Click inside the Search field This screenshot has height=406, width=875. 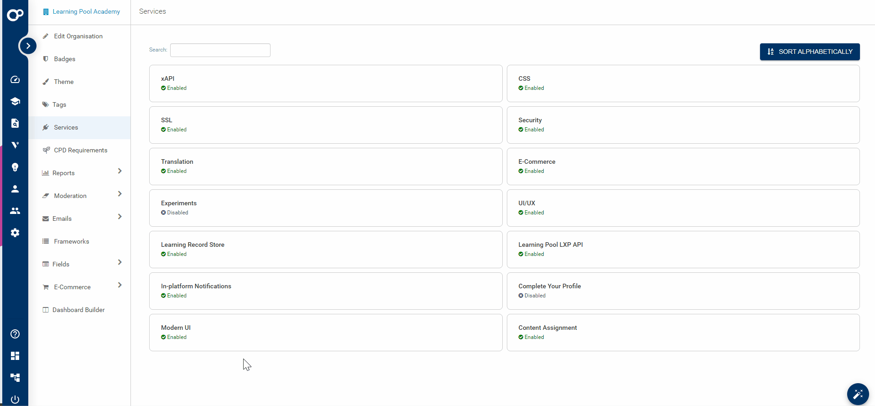pyautogui.click(x=220, y=50)
